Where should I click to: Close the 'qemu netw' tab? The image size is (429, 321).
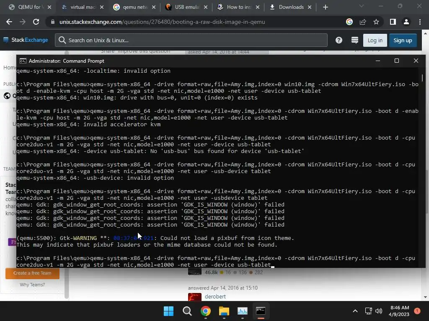(x=154, y=7)
